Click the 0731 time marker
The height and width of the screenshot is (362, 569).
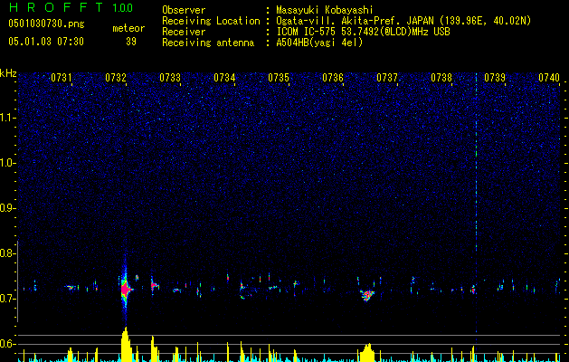[x=61, y=77]
